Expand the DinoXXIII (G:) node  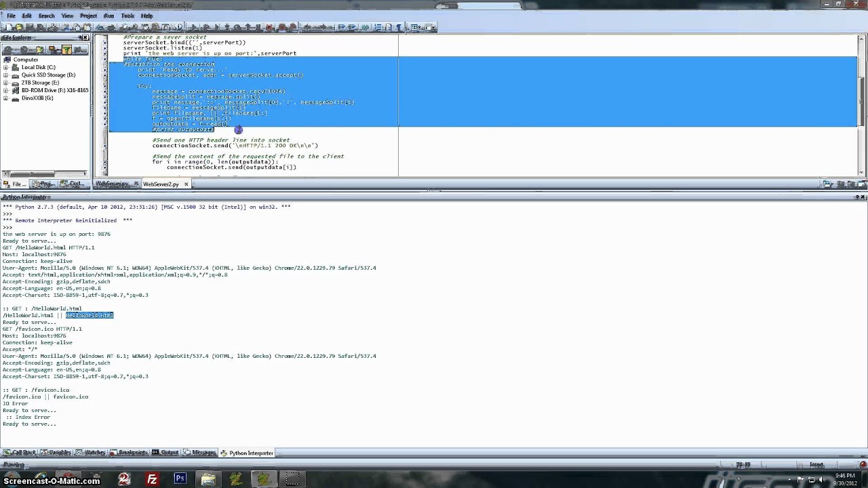6,98
